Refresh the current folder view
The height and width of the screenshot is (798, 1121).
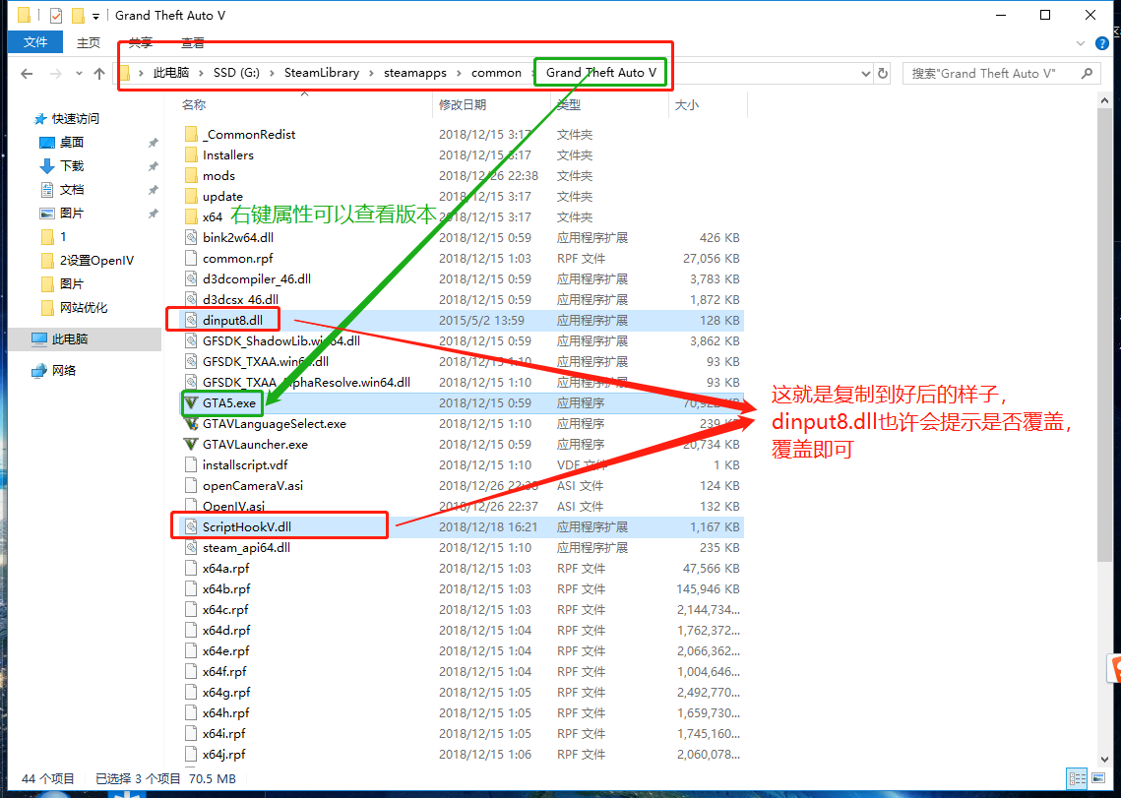coord(883,74)
